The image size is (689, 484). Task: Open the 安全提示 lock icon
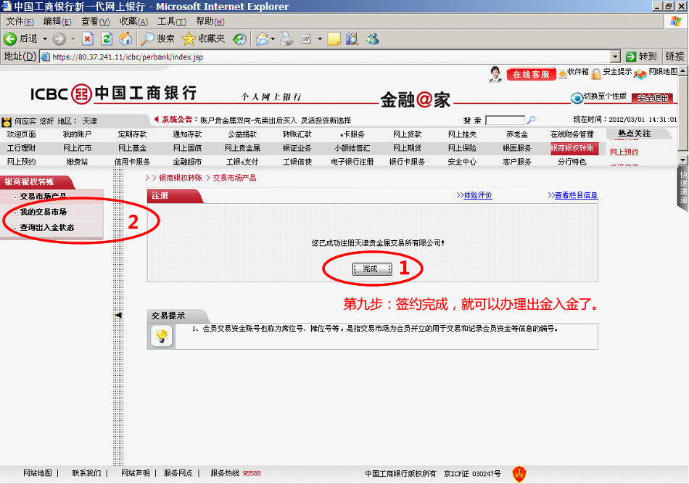pyautogui.click(x=596, y=74)
